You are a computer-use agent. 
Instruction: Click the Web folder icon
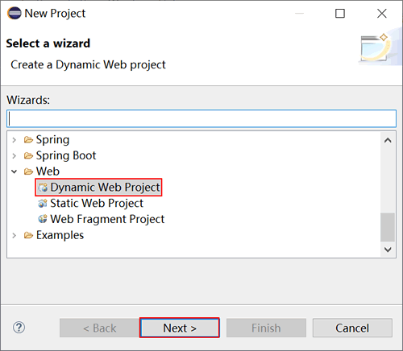tap(28, 171)
